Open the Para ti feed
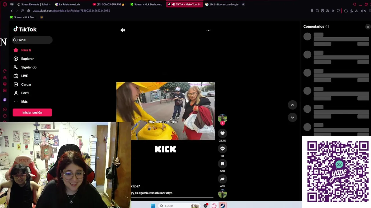The width and height of the screenshot is (371, 208). pos(22,50)
